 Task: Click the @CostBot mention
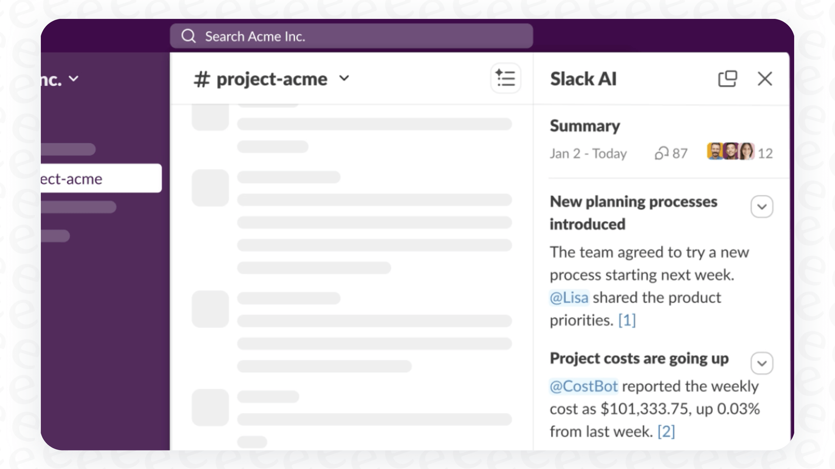coord(584,386)
